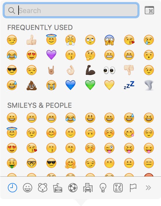Pick the screaming in fear emoji
Image resolution: width=161 pixels, height=206 pixels.
[x=109, y=40]
